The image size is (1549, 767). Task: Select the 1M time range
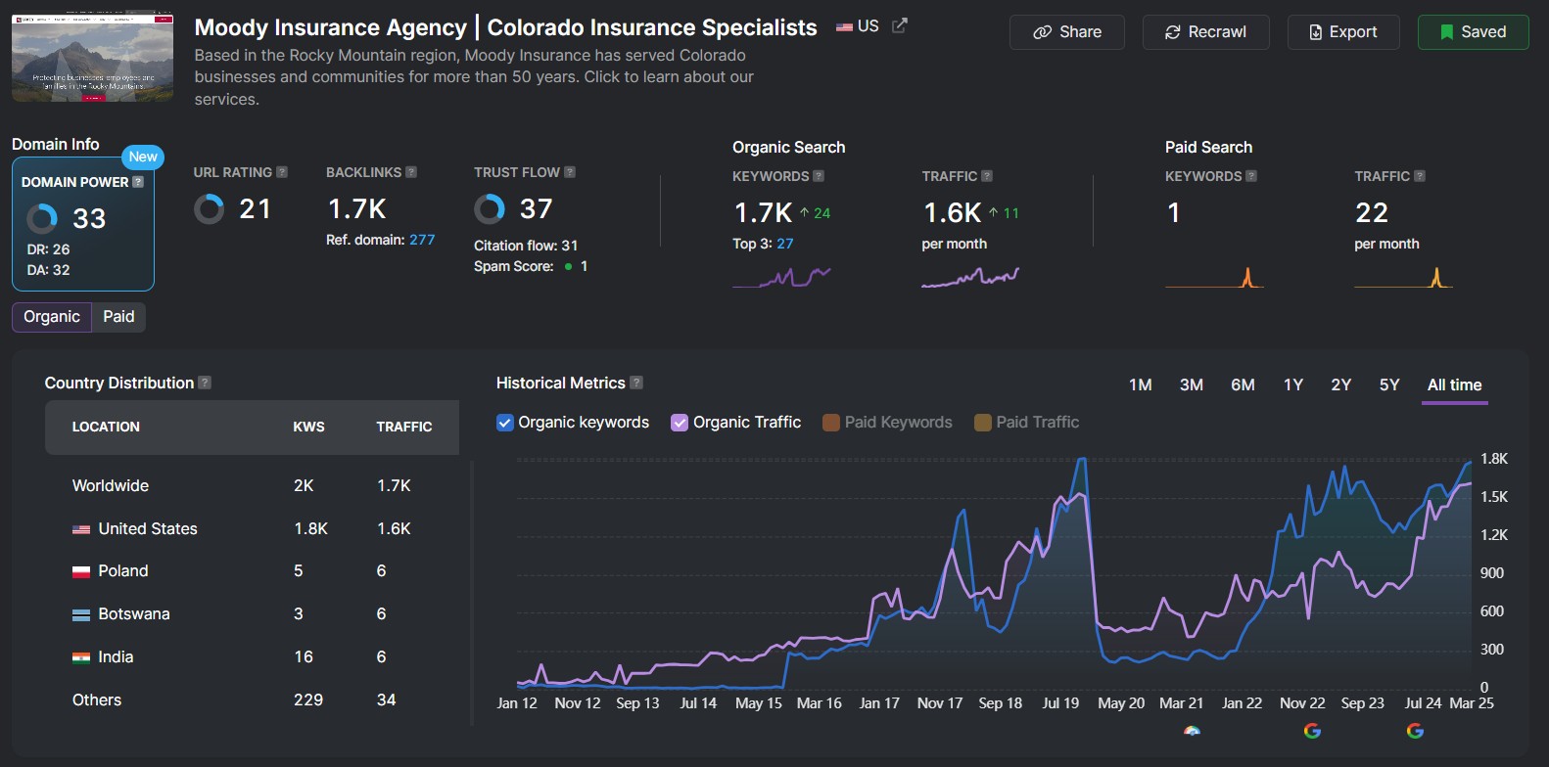(1140, 384)
